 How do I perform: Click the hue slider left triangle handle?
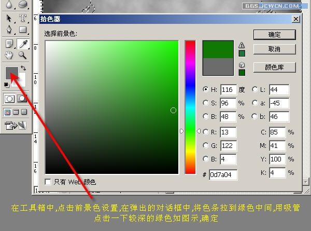[x=182, y=131]
